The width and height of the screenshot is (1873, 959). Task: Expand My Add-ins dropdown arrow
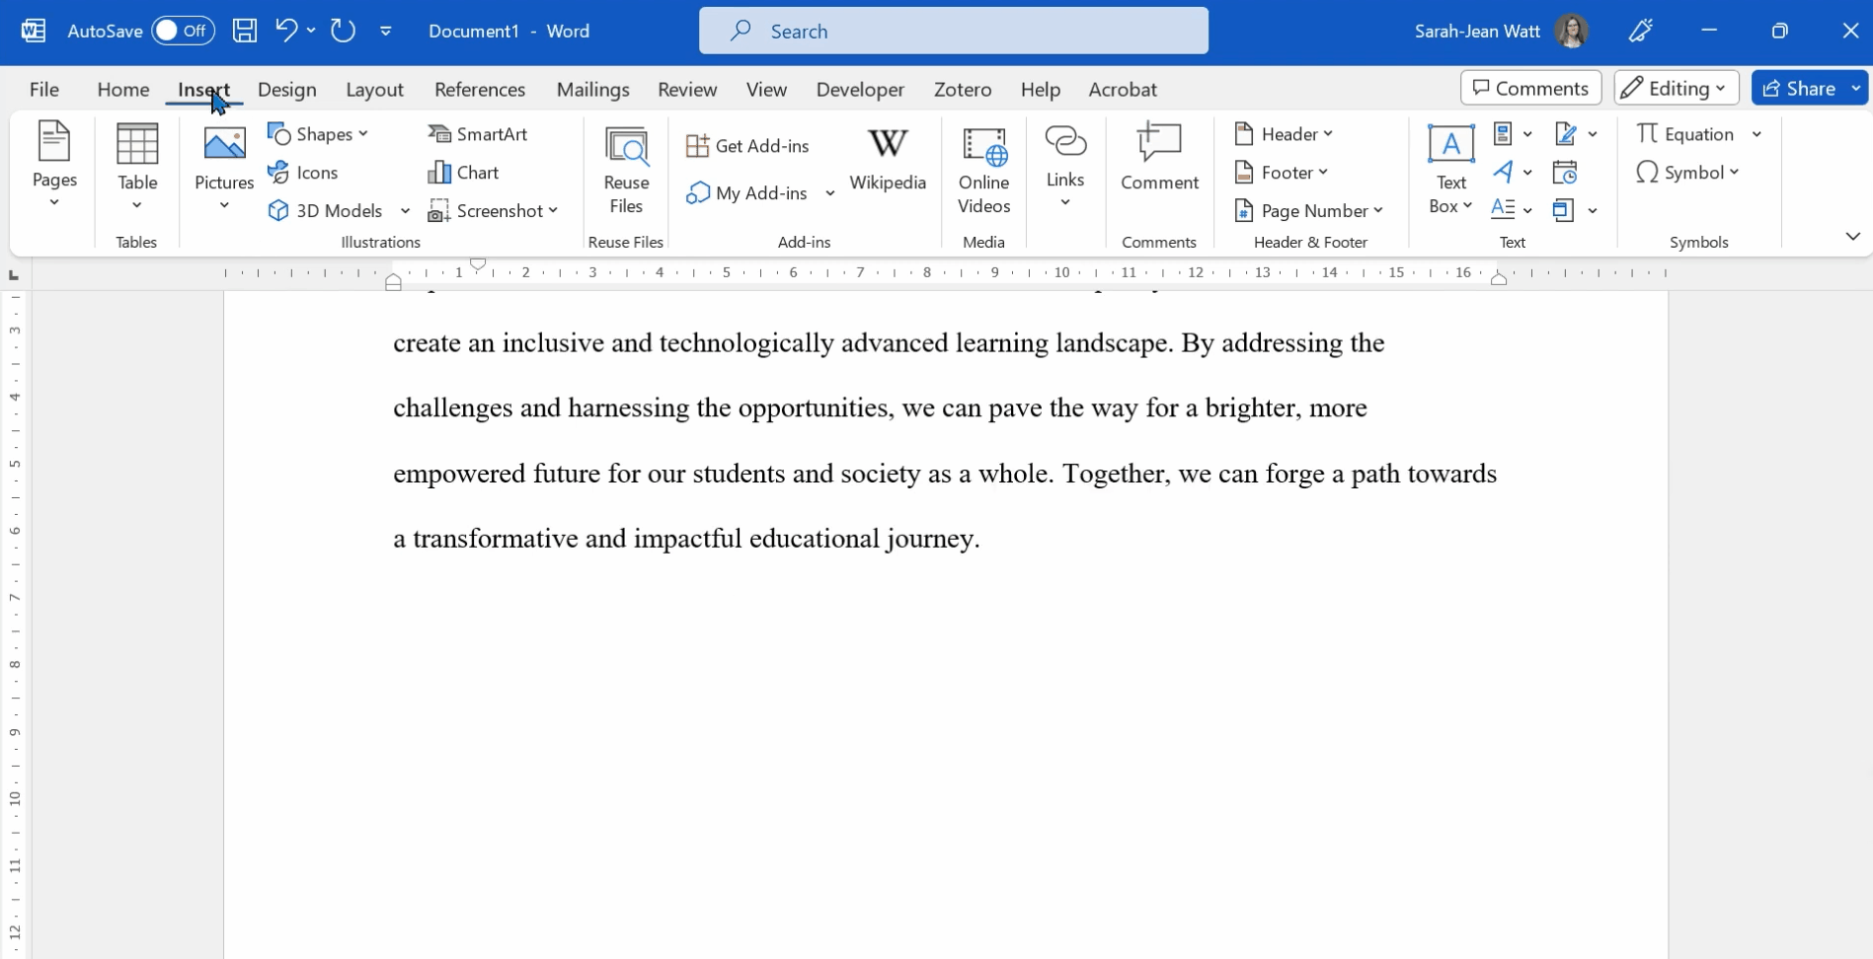click(x=829, y=193)
